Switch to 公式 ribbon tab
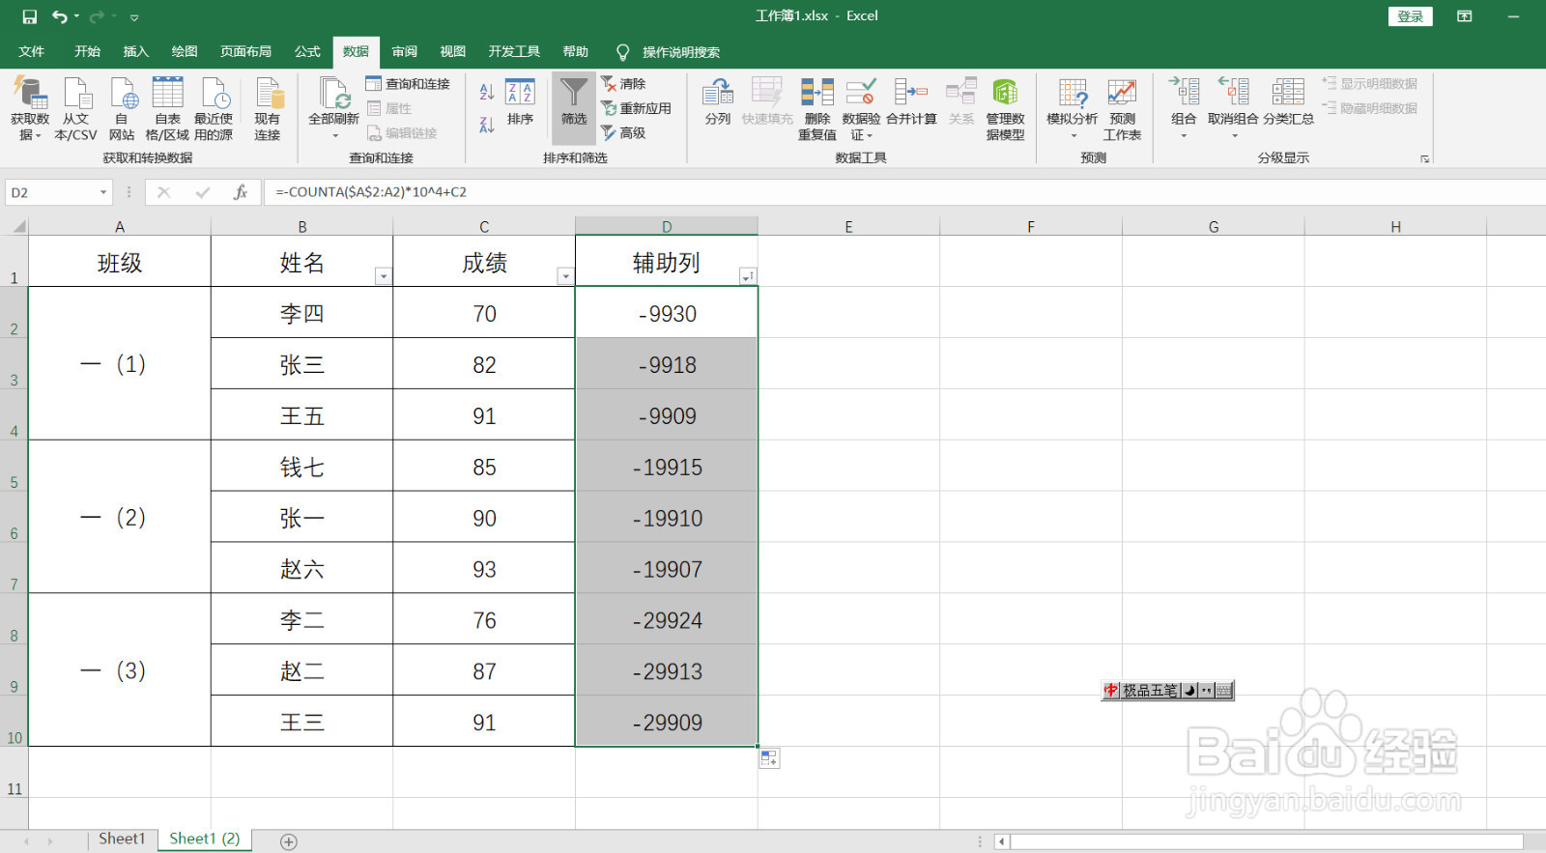This screenshot has width=1546, height=853. point(308,51)
